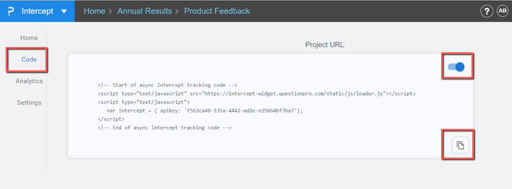Copy the tracking code with the copy icon
Viewport: 512px width, 189px height.
click(460, 145)
